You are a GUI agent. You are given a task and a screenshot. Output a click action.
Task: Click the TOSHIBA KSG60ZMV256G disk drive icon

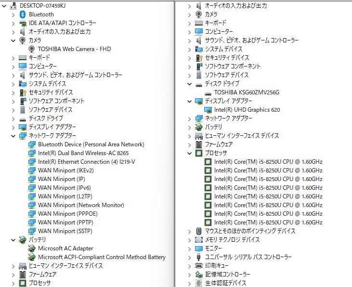click(208, 93)
